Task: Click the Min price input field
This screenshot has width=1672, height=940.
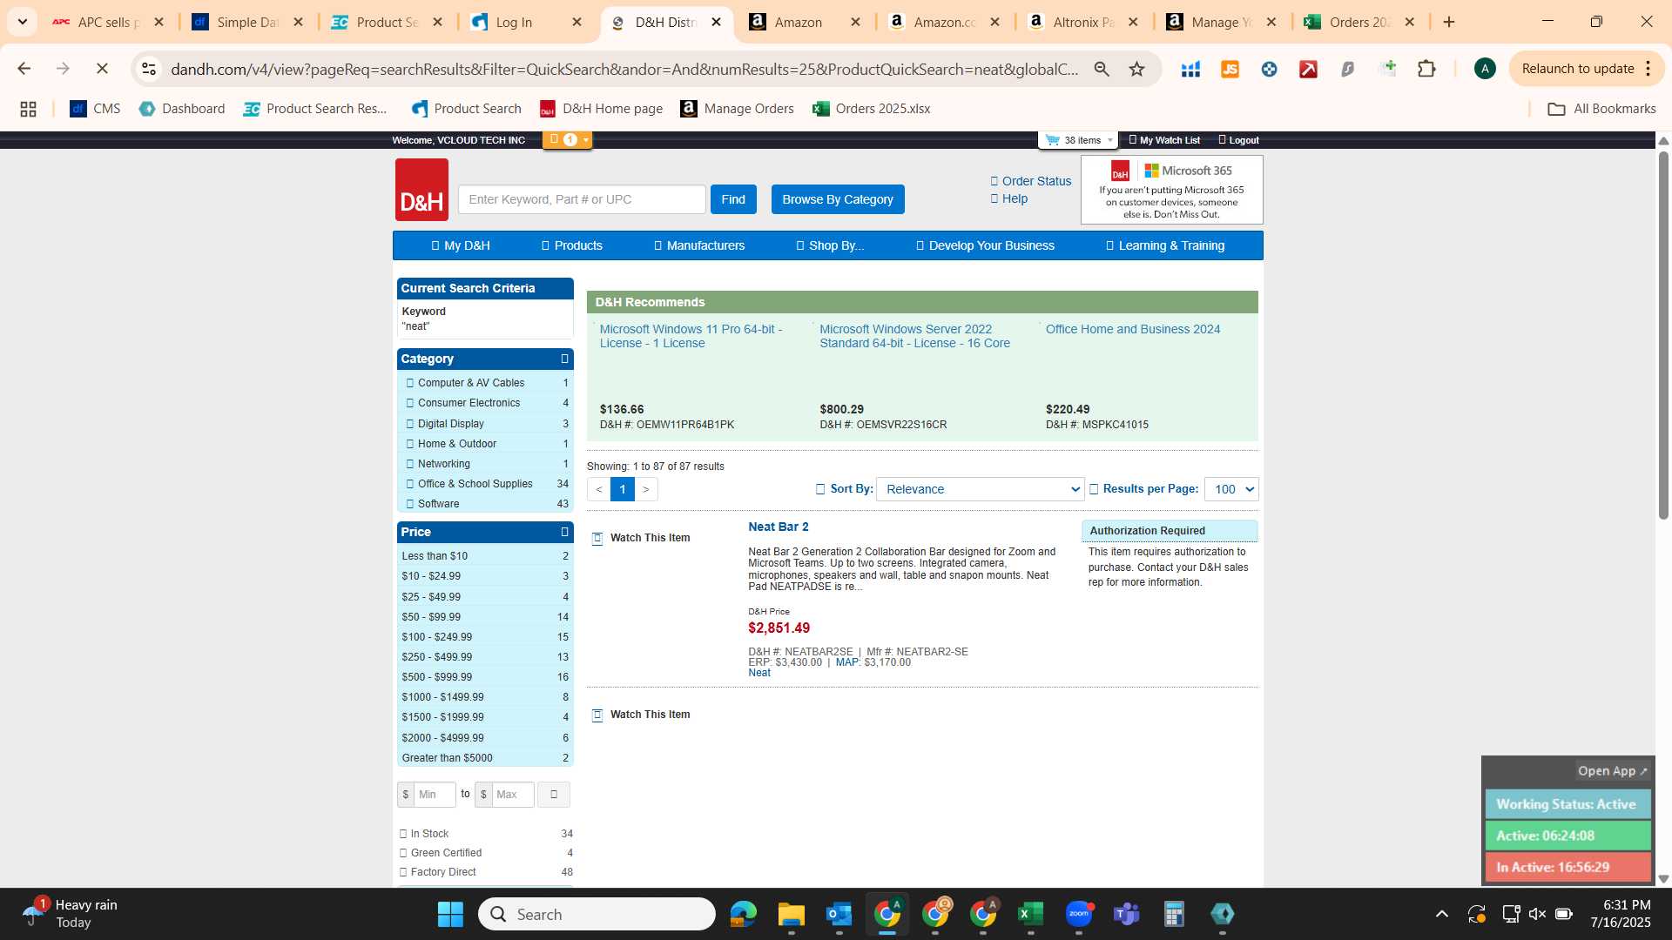Action: coord(435,795)
